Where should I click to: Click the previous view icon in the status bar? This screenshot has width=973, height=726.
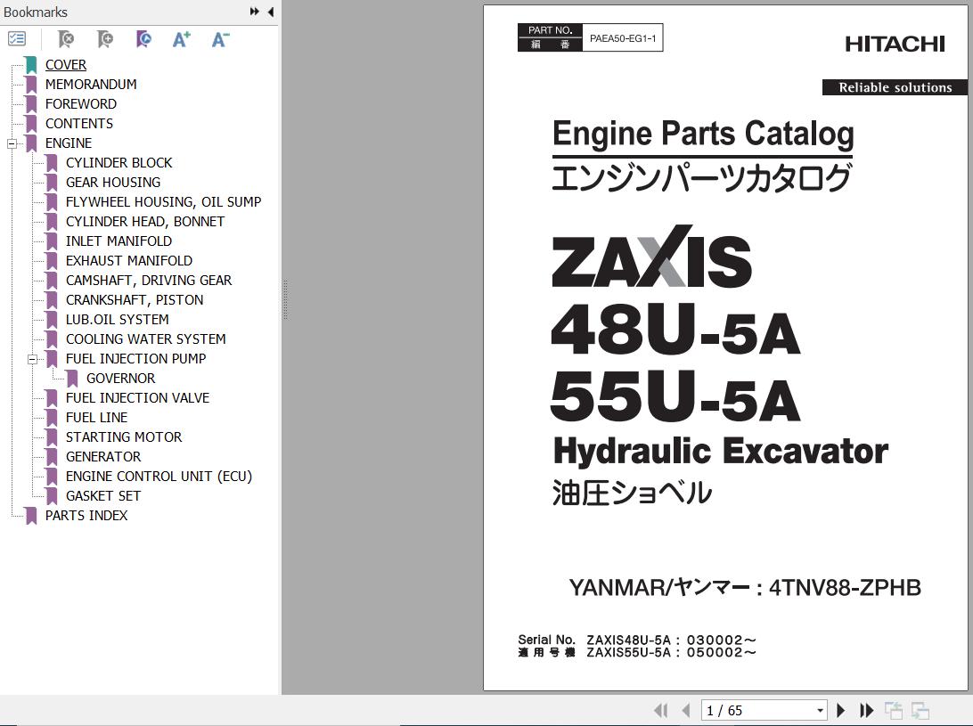coord(894,710)
